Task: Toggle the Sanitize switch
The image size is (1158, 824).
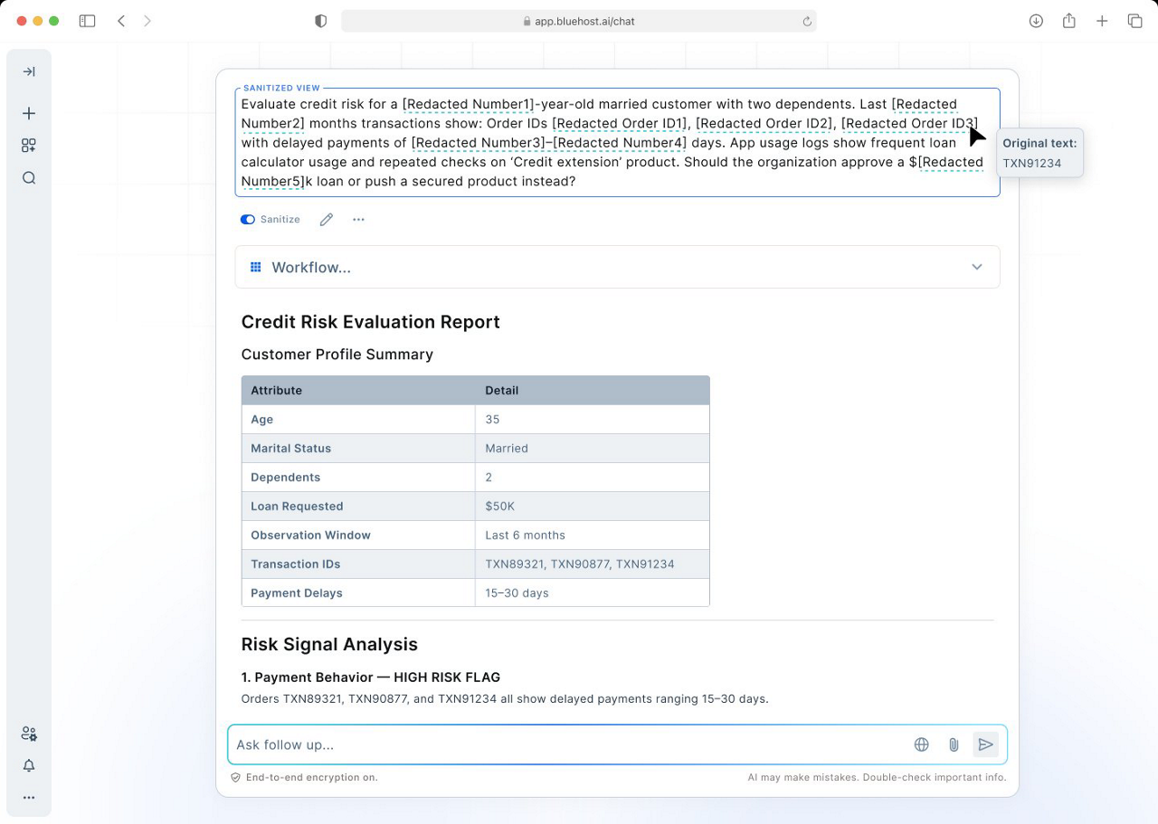Action: (248, 219)
